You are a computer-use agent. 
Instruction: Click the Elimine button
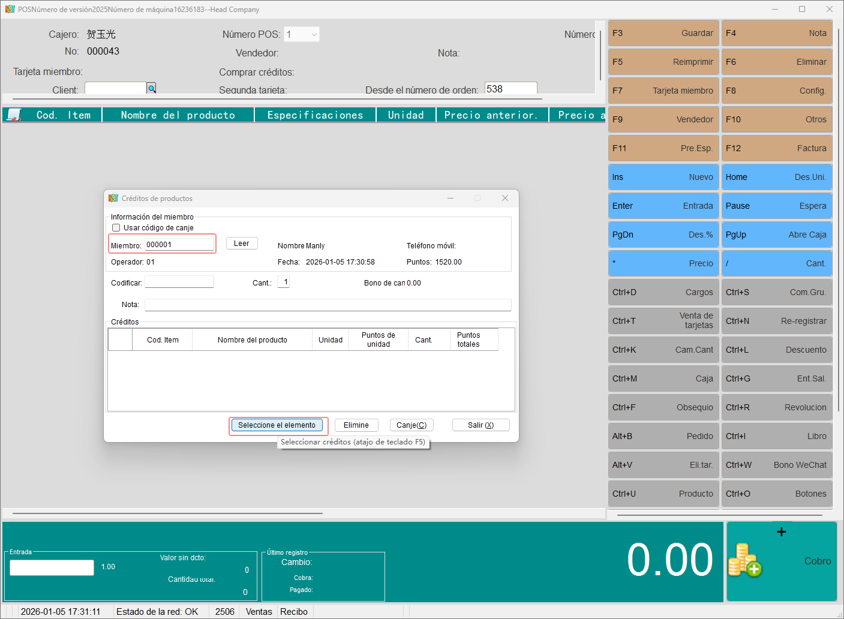(356, 425)
